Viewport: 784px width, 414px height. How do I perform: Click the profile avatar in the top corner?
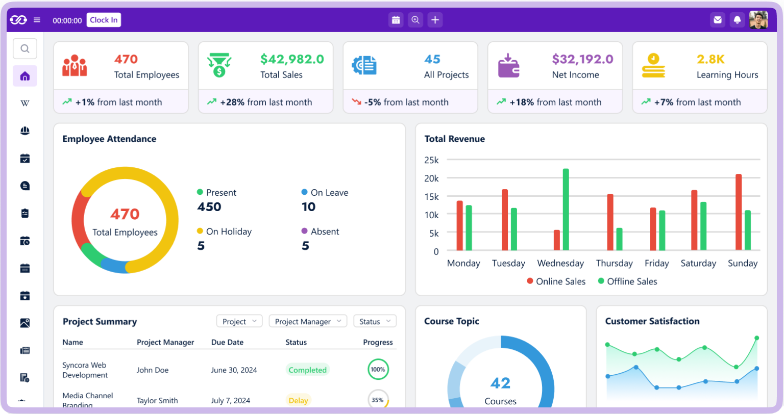758,19
